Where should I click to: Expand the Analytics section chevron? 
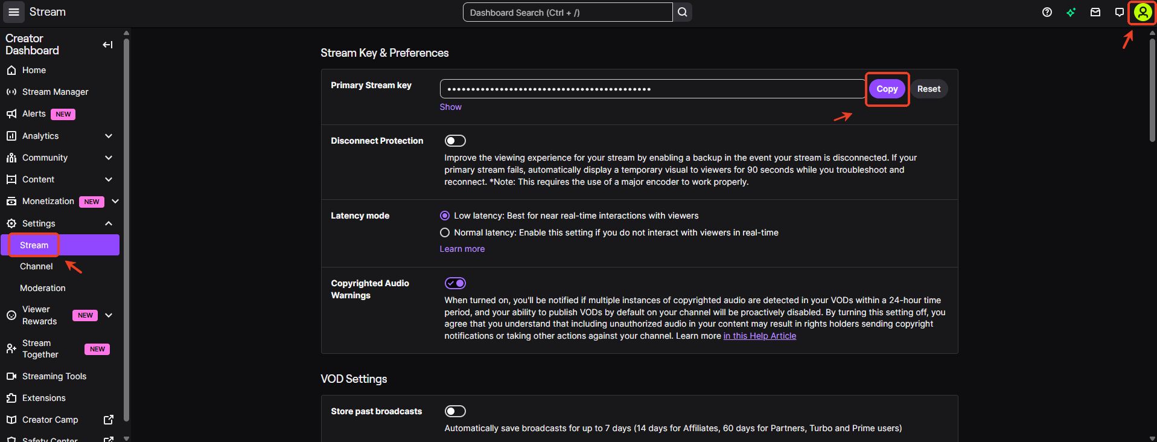click(109, 136)
